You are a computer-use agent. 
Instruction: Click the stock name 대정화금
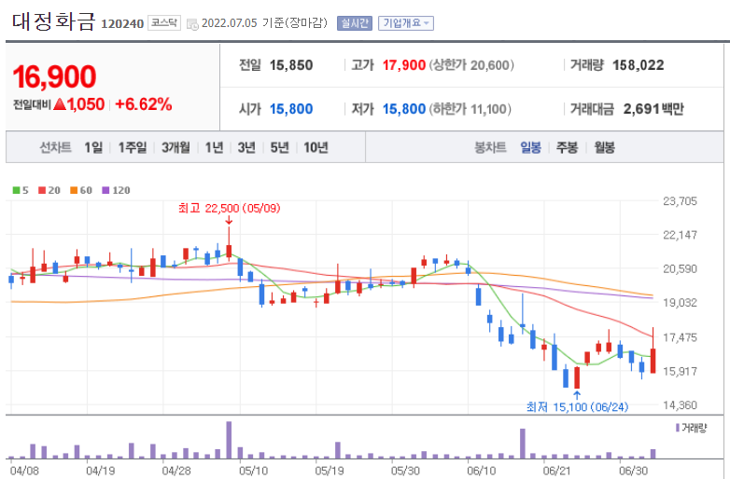coord(53,21)
